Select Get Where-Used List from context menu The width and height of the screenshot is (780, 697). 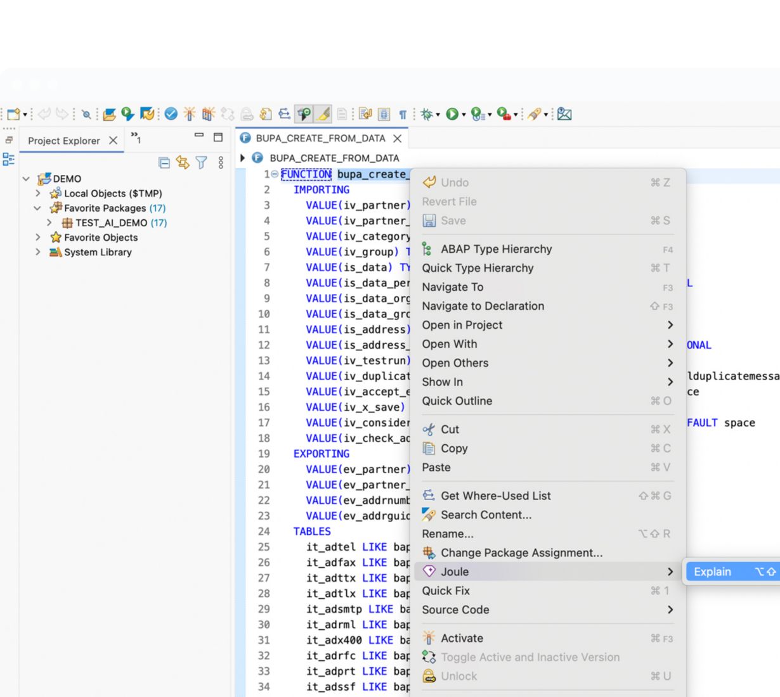point(495,496)
